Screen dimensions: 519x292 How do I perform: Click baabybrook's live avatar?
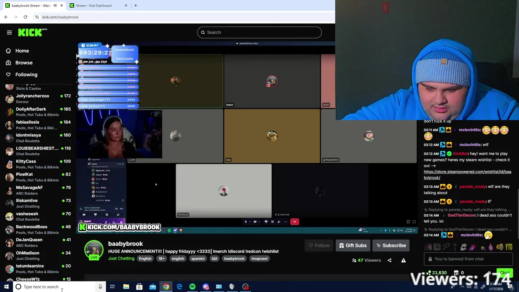point(94,250)
